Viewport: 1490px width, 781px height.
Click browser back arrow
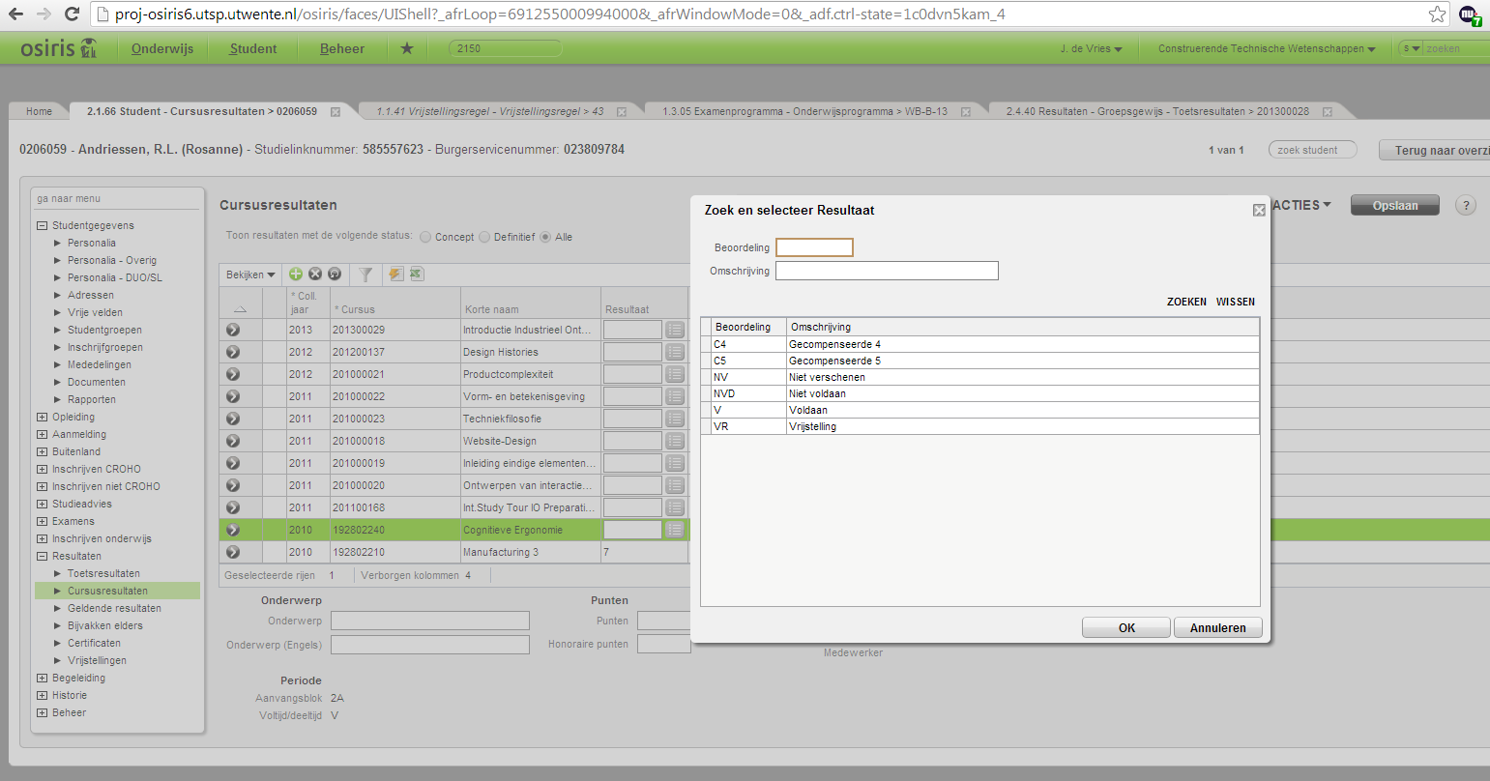coord(15,14)
